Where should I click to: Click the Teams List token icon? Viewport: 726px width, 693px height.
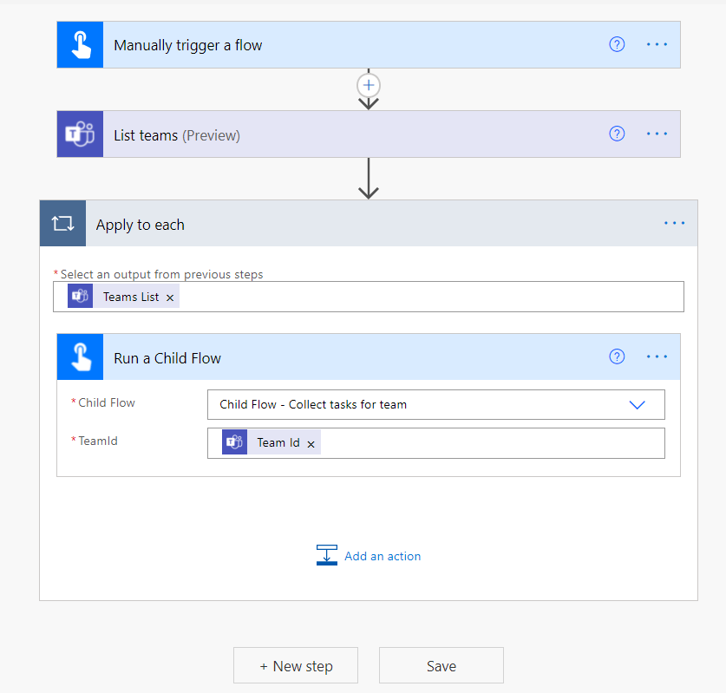pos(80,297)
